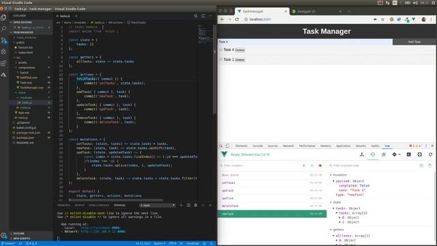
Task: Collapse the OPEN EDITORS section
Action: [x=23, y=23]
